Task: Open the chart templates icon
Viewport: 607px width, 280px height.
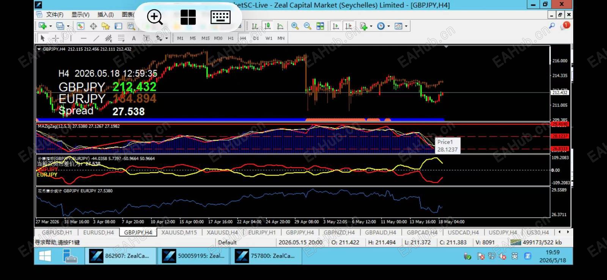Action: tap(398, 26)
